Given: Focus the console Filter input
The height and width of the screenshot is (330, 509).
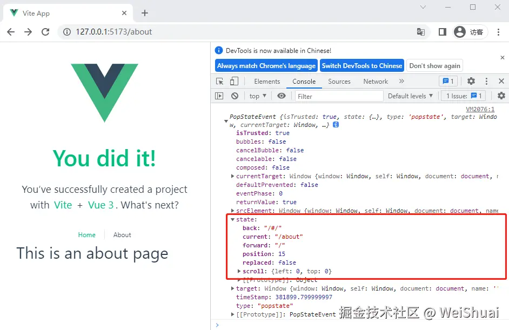Looking at the screenshot, I should click(x=339, y=96).
